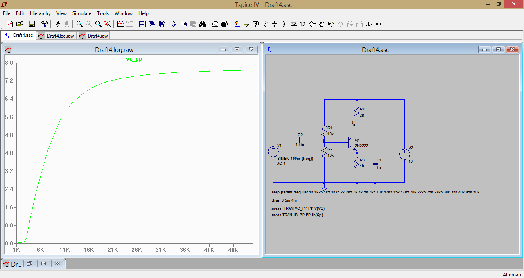Click the Halt simulation hand icon

tap(67, 24)
